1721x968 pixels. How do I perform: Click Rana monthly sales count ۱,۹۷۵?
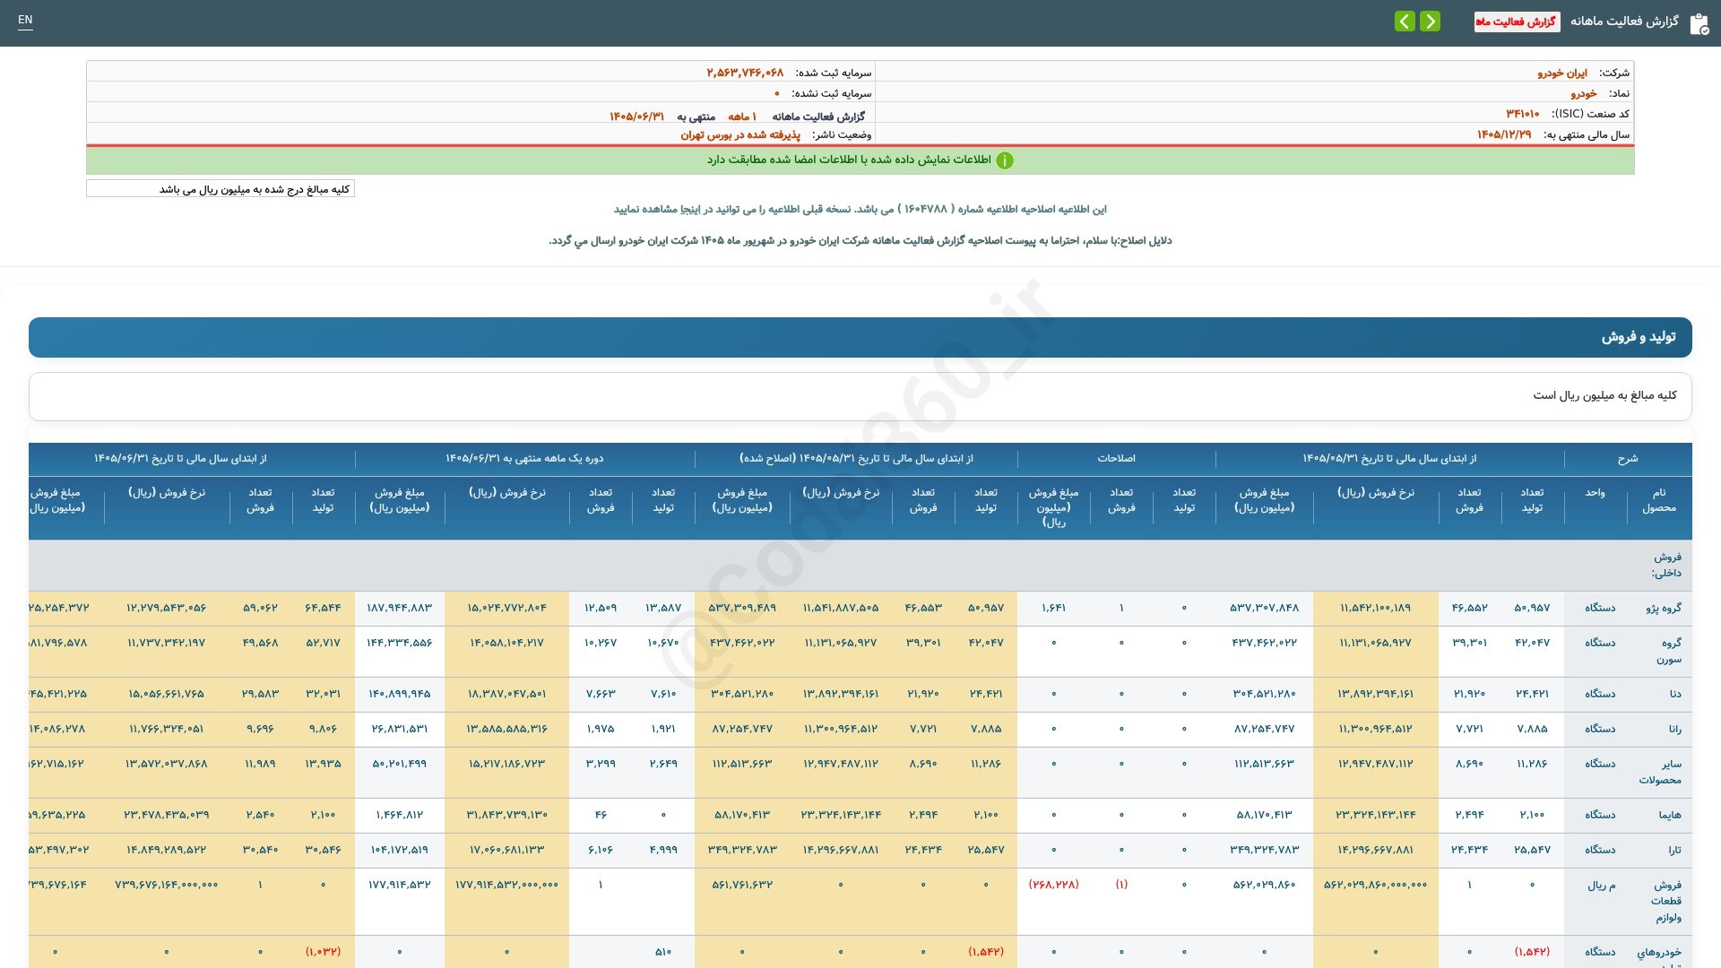(x=601, y=730)
